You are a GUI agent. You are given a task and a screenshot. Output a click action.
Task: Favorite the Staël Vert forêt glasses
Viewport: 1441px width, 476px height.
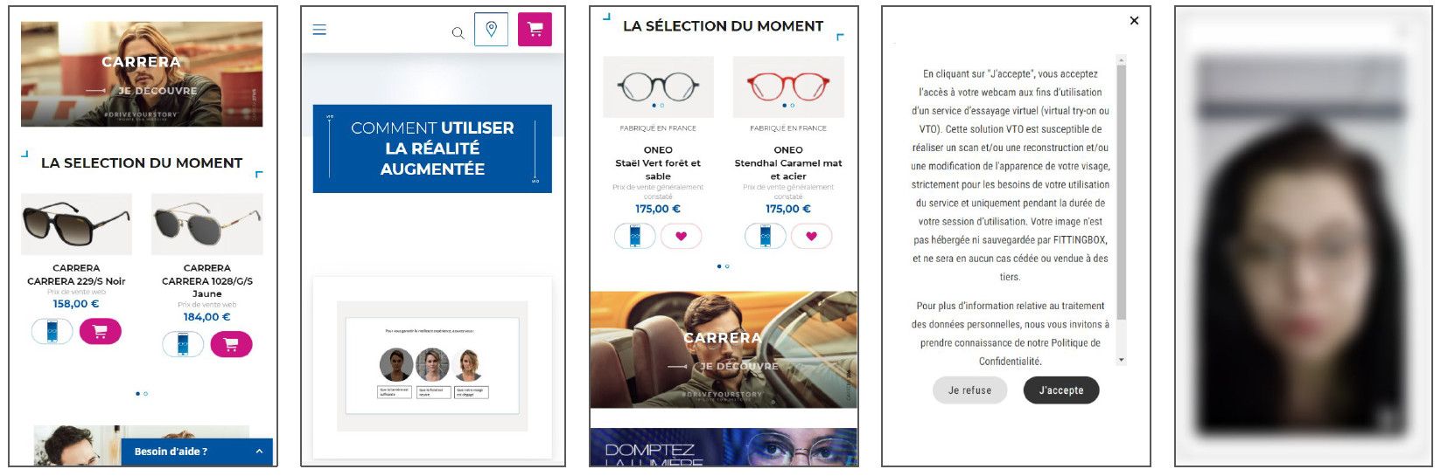coord(681,236)
